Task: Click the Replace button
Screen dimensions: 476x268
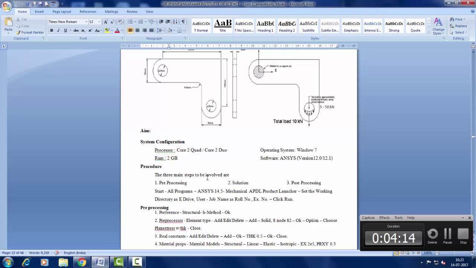Action: [x=458, y=26]
